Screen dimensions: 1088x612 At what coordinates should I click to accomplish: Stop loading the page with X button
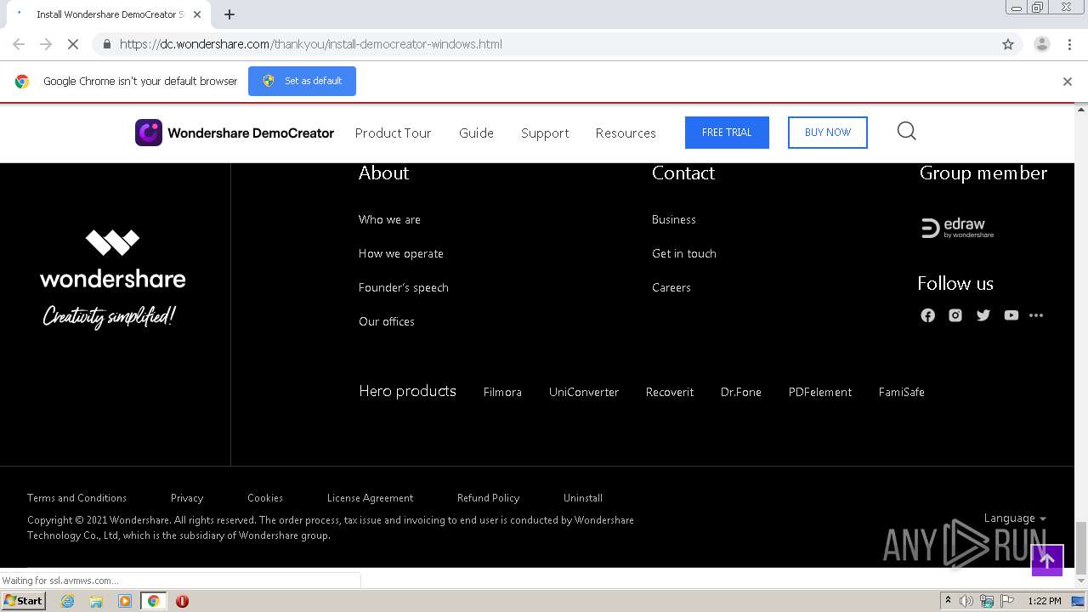(73, 44)
